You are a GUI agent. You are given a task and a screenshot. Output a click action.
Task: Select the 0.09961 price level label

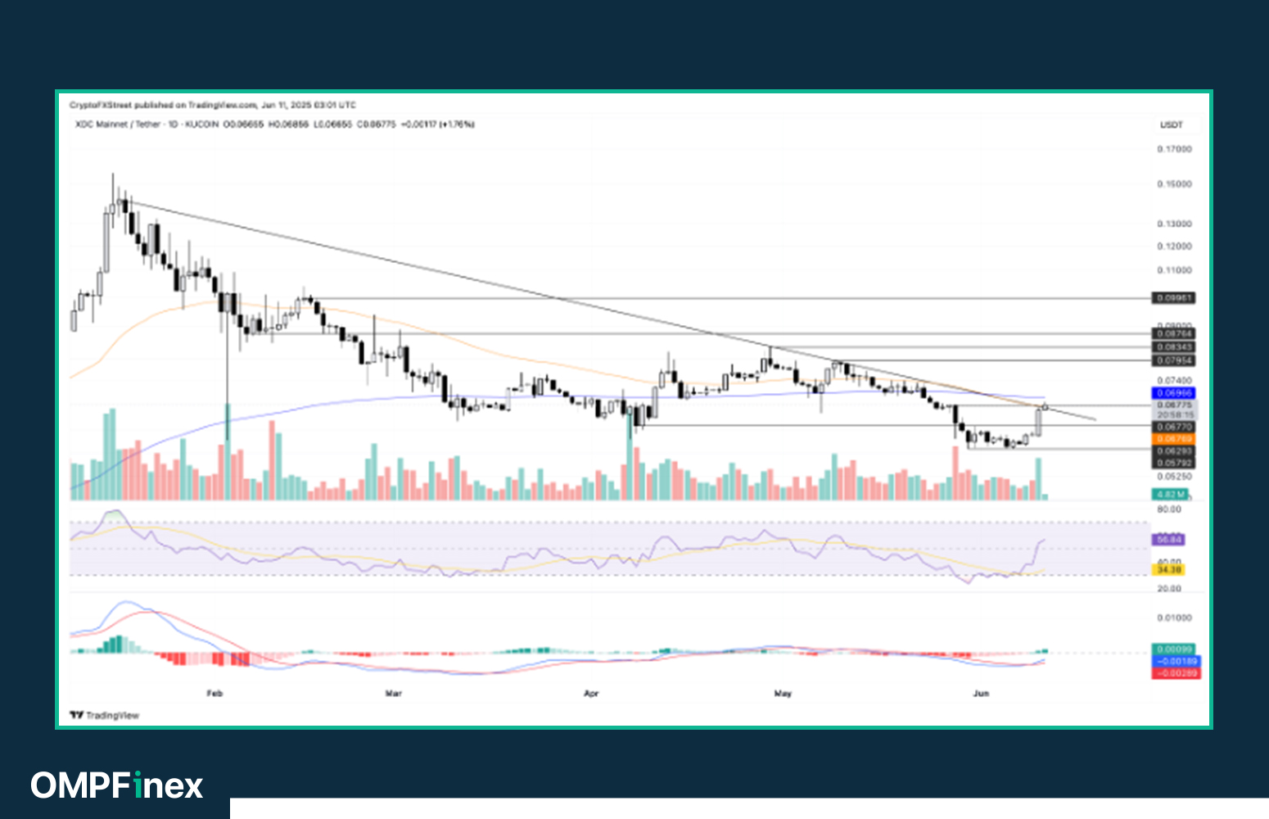pos(1174,298)
